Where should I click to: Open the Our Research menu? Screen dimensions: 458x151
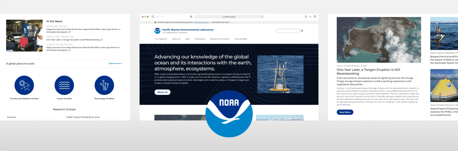[x=161, y=39]
